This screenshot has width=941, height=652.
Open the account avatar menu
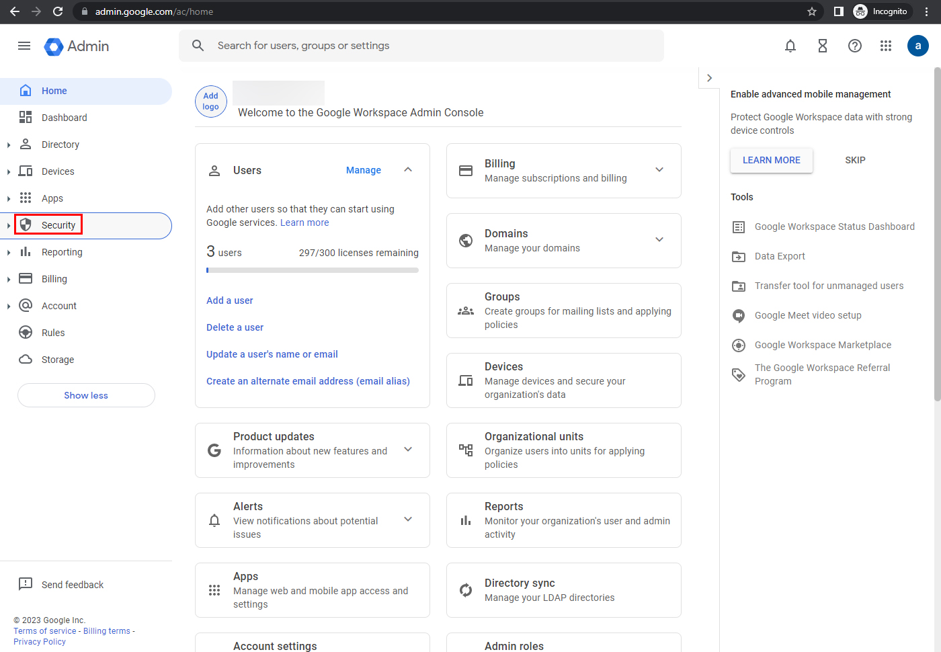[x=918, y=46]
